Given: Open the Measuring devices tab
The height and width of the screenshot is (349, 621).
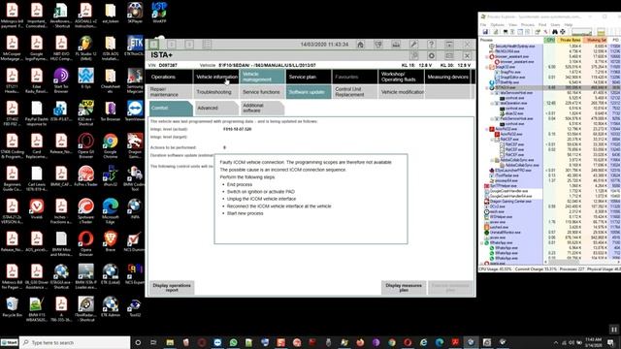Looking at the screenshot, I should pyautogui.click(x=447, y=77).
